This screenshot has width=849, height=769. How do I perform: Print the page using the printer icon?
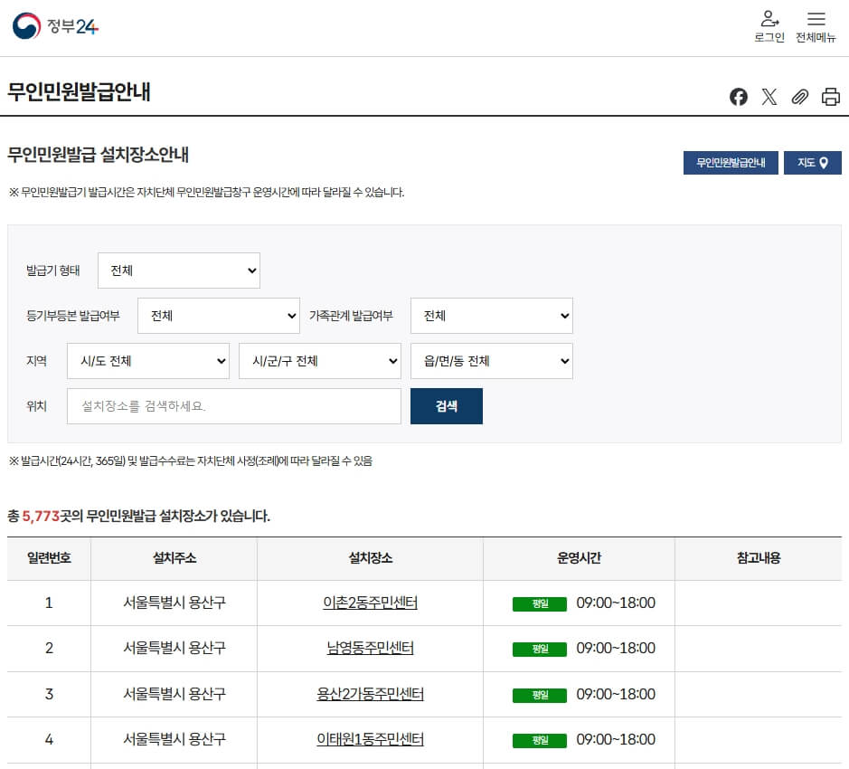coord(830,96)
